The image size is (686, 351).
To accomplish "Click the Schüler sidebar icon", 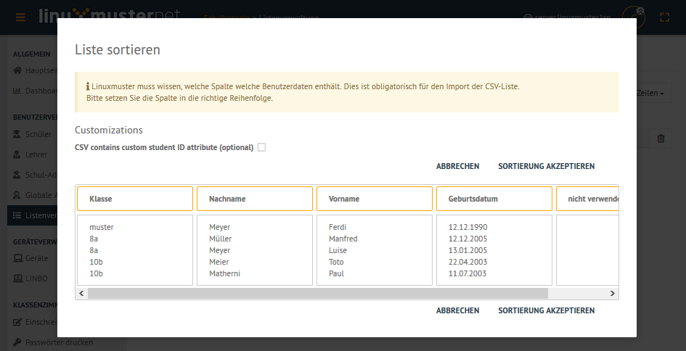I will (17, 134).
